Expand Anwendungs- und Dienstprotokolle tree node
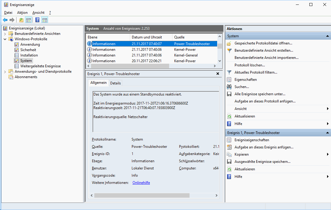Screen dimensions: 331x210 pos(5,72)
